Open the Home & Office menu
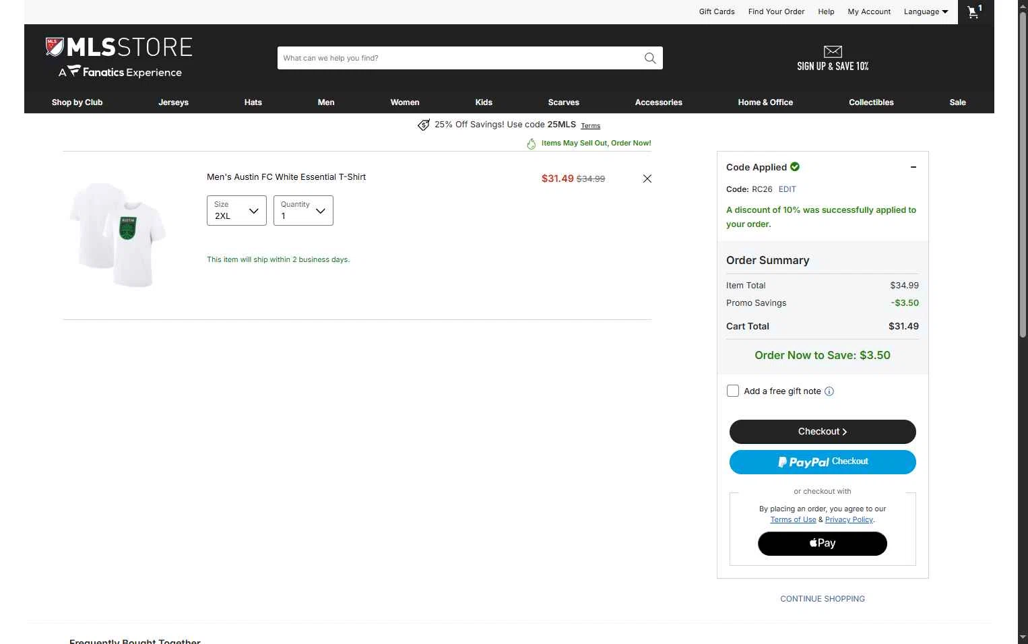The height and width of the screenshot is (644, 1028). pyautogui.click(x=765, y=102)
